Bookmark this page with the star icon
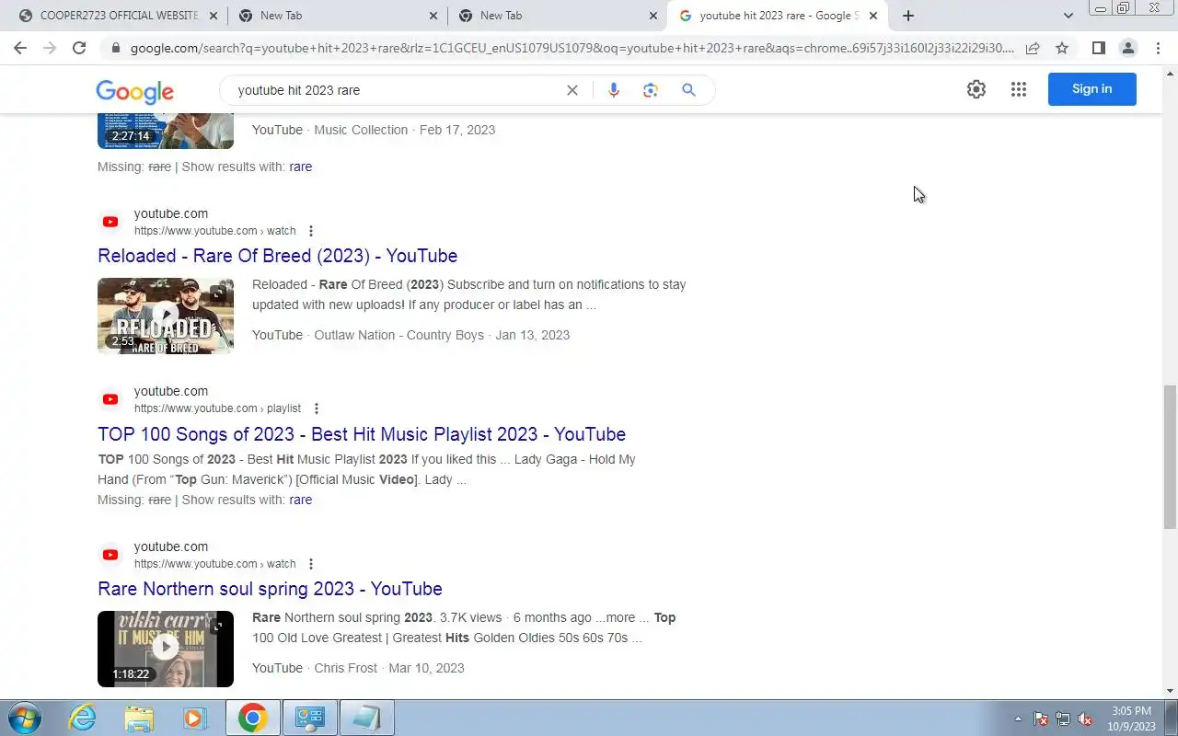The height and width of the screenshot is (736, 1178). coord(1062,48)
